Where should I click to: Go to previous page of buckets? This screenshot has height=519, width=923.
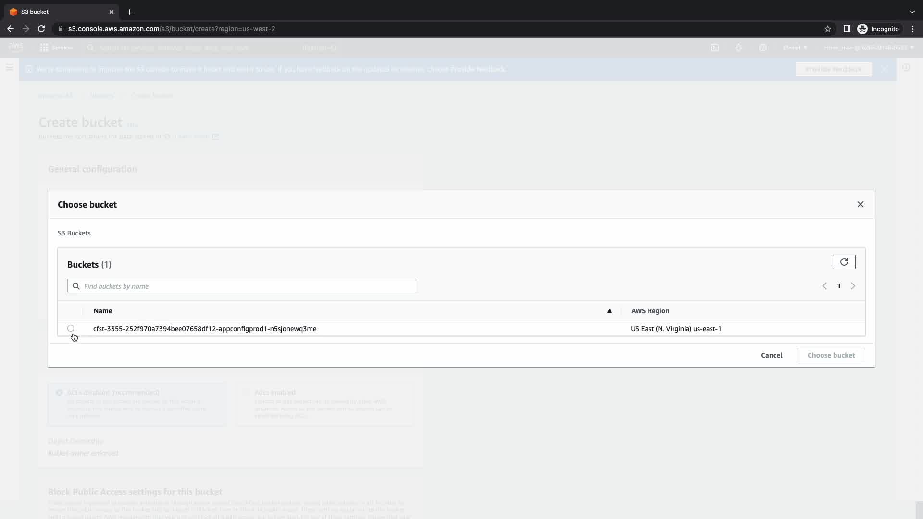[824, 286]
